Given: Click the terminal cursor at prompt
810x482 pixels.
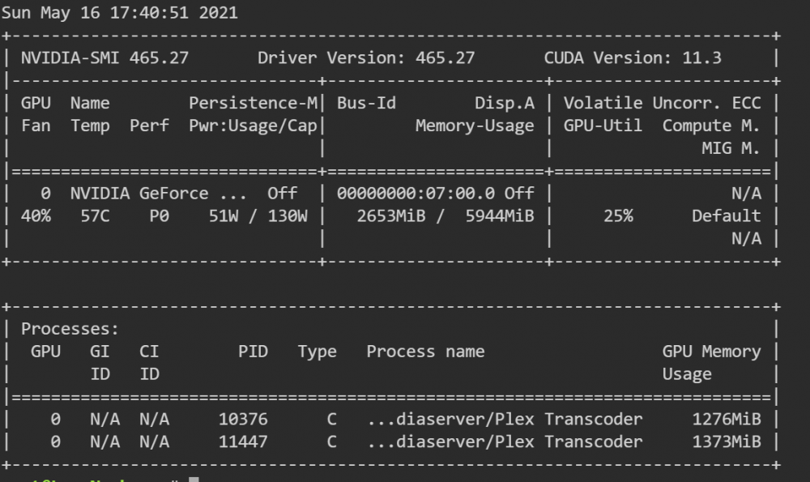Looking at the screenshot, I should tap(194, 480).
